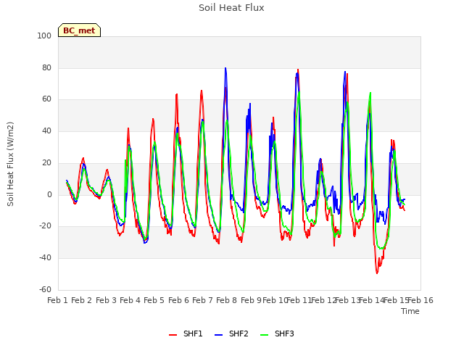Click the Feb 2 x-axis tick label
The width and height of the screenshot is (464, 348).
(82, 300)
